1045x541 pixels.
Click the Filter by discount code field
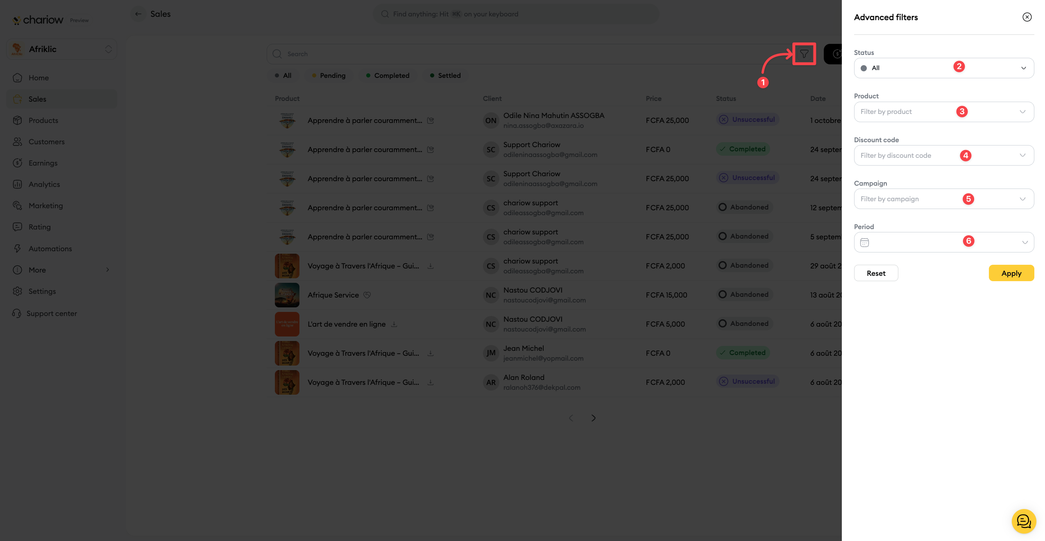coord(943,156)
